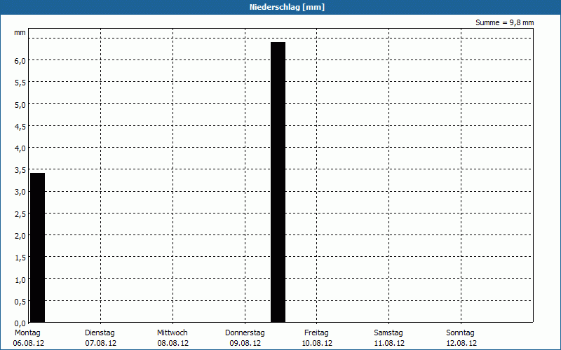561x350 pixels.
Task: Click the mm unit label on axis
Action: point(20,33)
